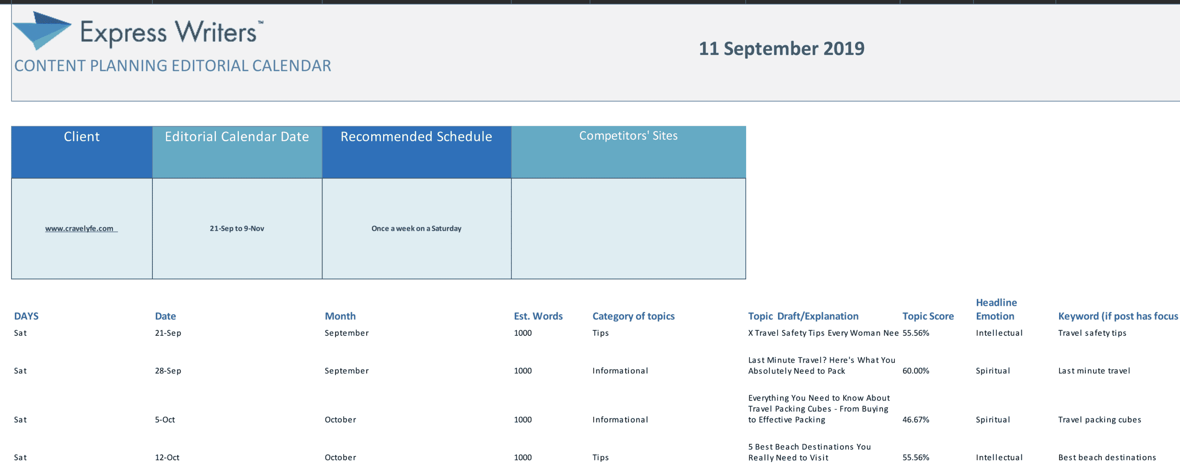Click the empty Competitors' Sites value cell

[x=629, y=228]
